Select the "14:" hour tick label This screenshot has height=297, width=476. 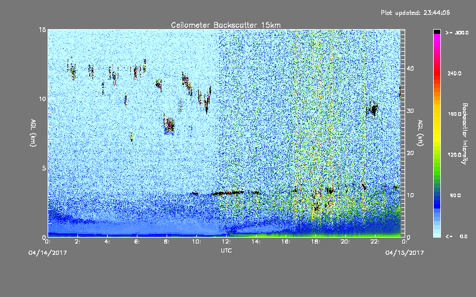tap(256, 242)
